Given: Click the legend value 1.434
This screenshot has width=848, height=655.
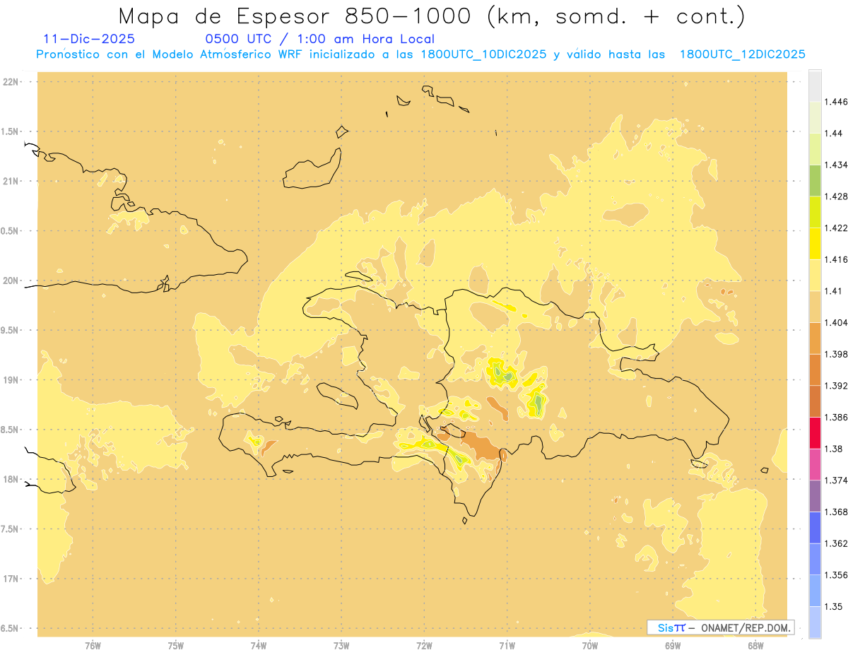Looking at the screenshot, I should 836,165.
